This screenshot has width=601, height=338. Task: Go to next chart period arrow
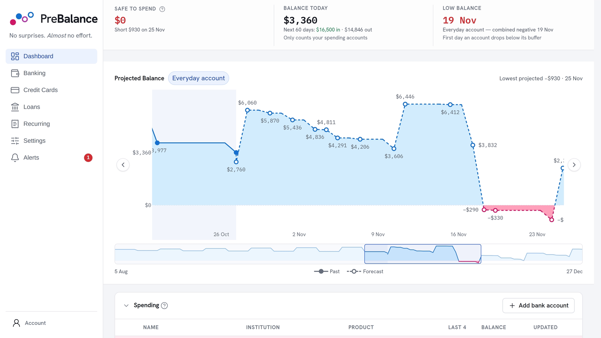[x=574, y=165]
